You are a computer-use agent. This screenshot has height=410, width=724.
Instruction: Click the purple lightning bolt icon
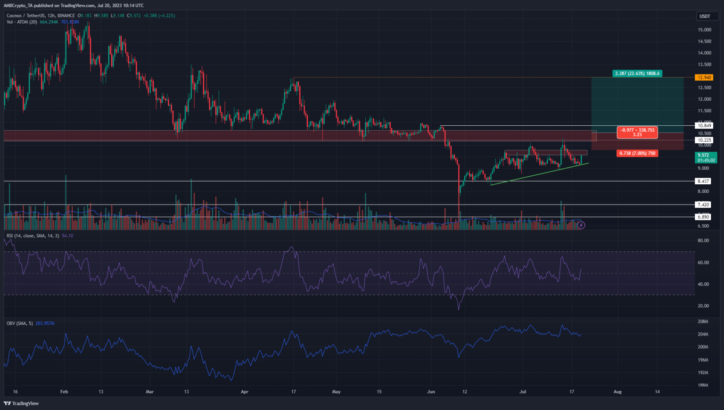click(x=581, y=225)
